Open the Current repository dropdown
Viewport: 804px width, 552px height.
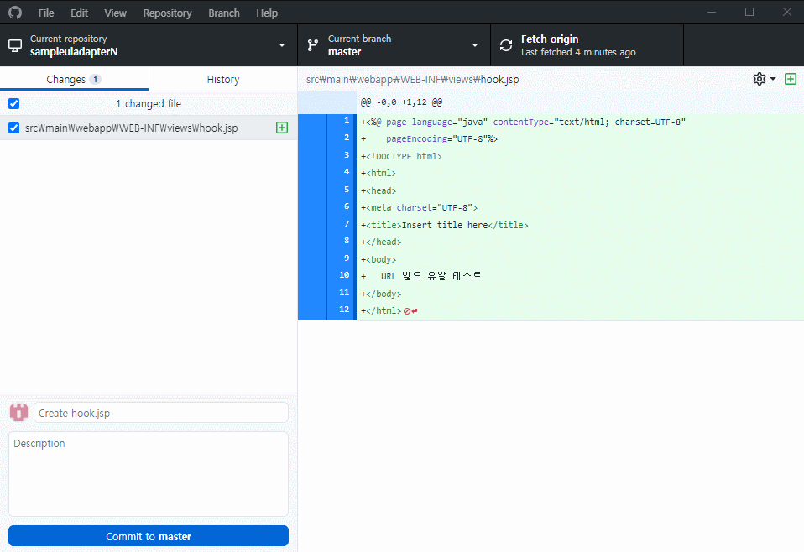(282, 44)
